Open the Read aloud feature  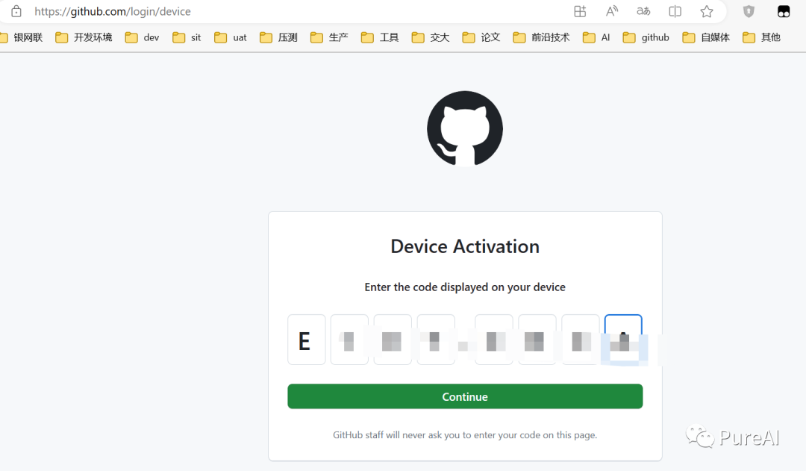point(611,11)
